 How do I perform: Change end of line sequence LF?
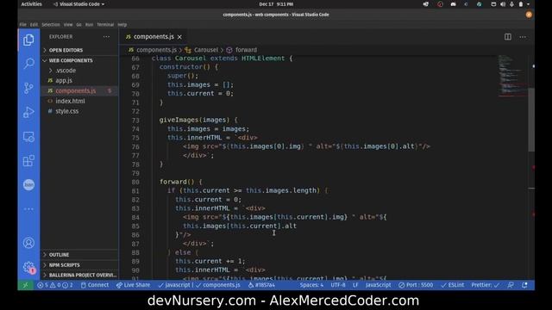point(355,285)
